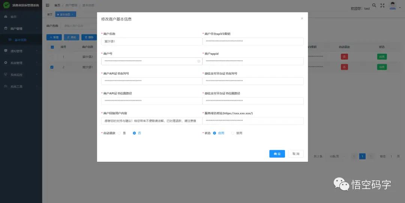Click the previous page arrow in pagination
The height and width of the screenshot is (203, 405).
354,156
